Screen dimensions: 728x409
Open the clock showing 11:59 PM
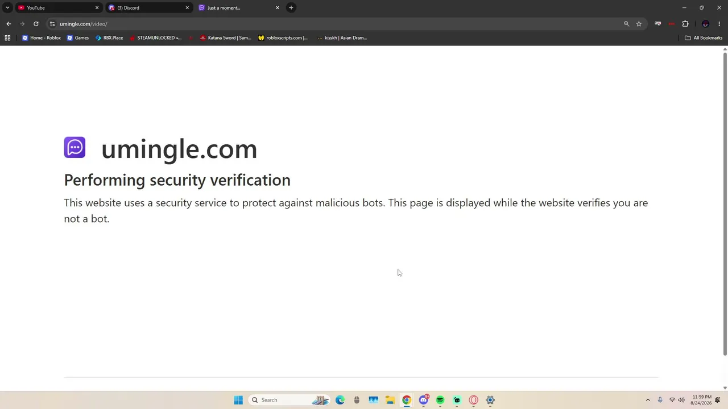click(702, 400)
